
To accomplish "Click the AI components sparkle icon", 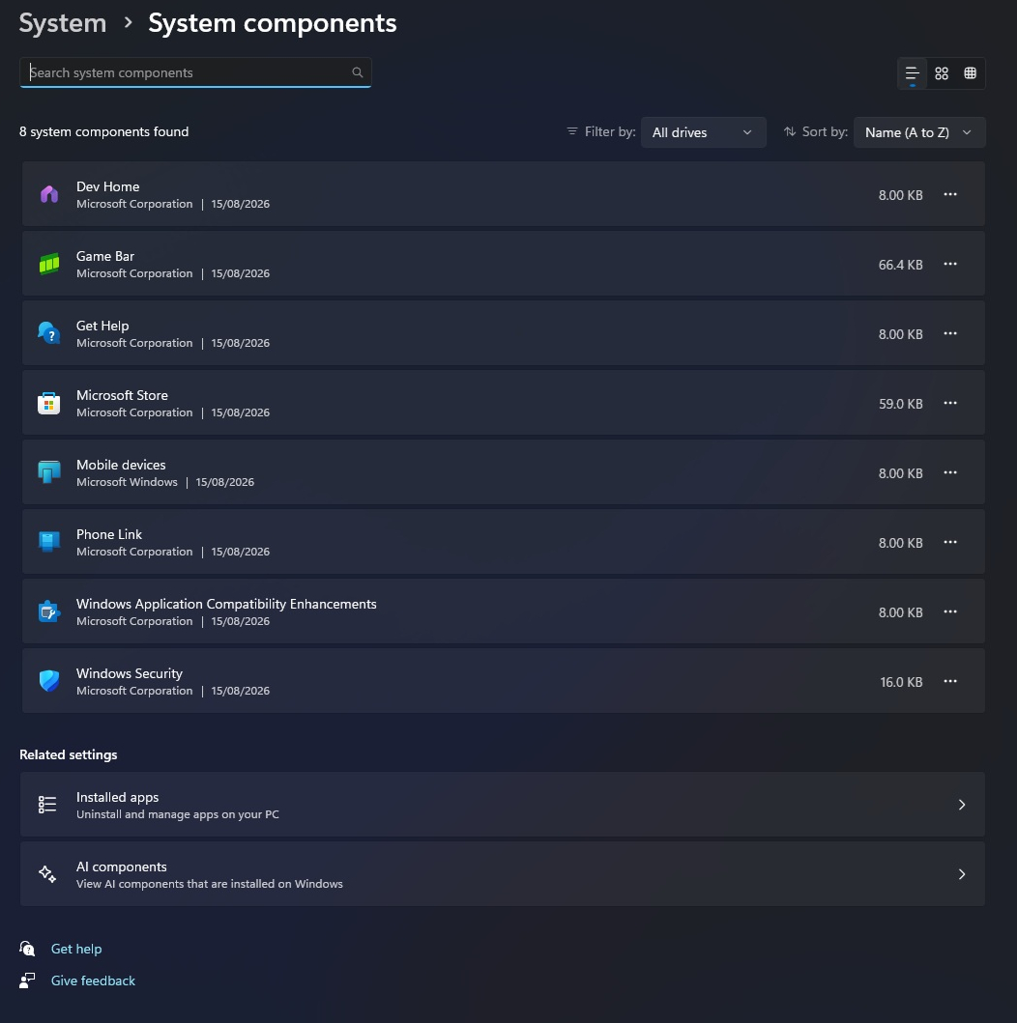I will [x=47, y=874].
